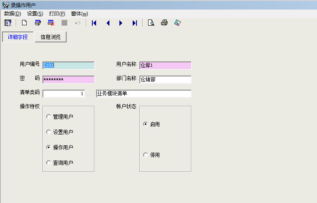
Task: Click the new record blank page icon
Action: pyautogui.click(x=24, y=23)
